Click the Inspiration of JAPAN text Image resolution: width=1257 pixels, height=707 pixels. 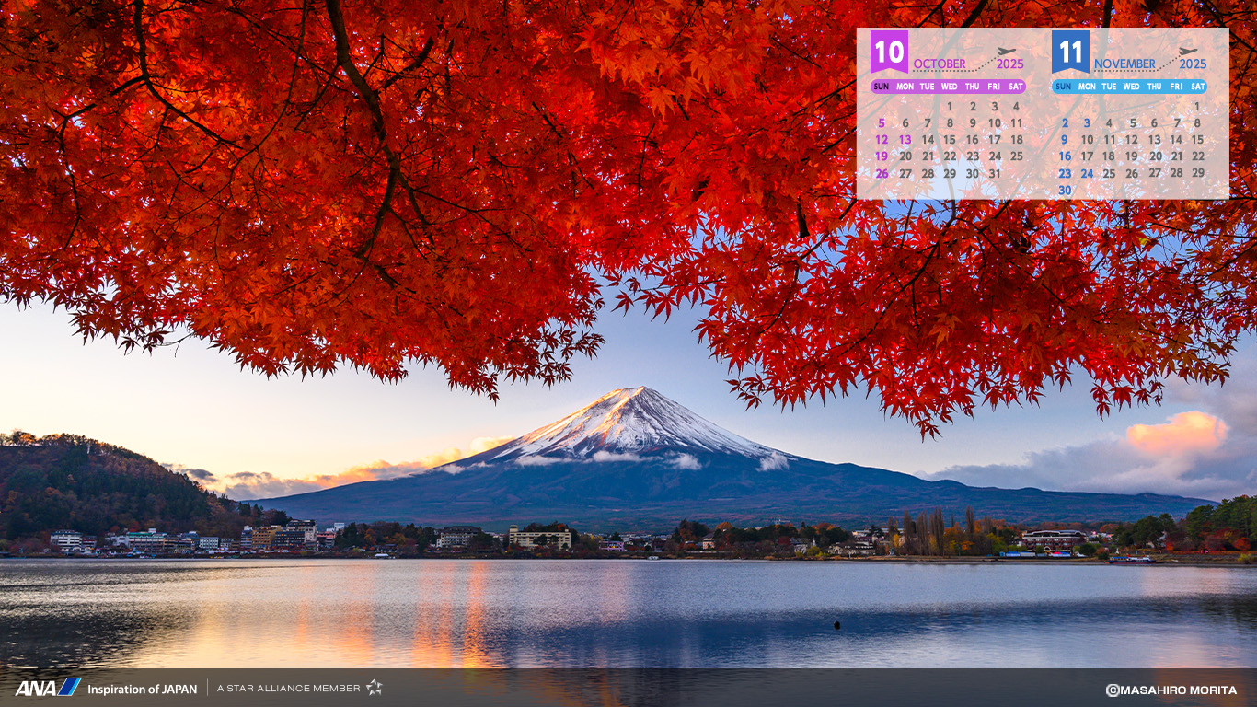click(142, 689)
